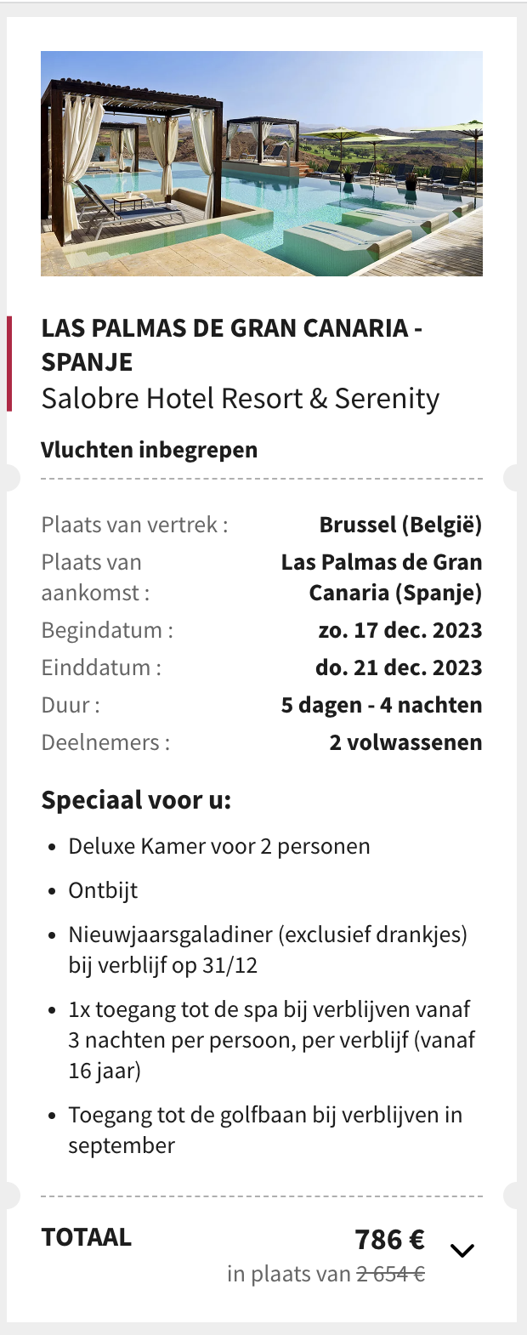527x1335 pixels.
Task: Expand the total price chevron
Action: tap(462, 1250)
